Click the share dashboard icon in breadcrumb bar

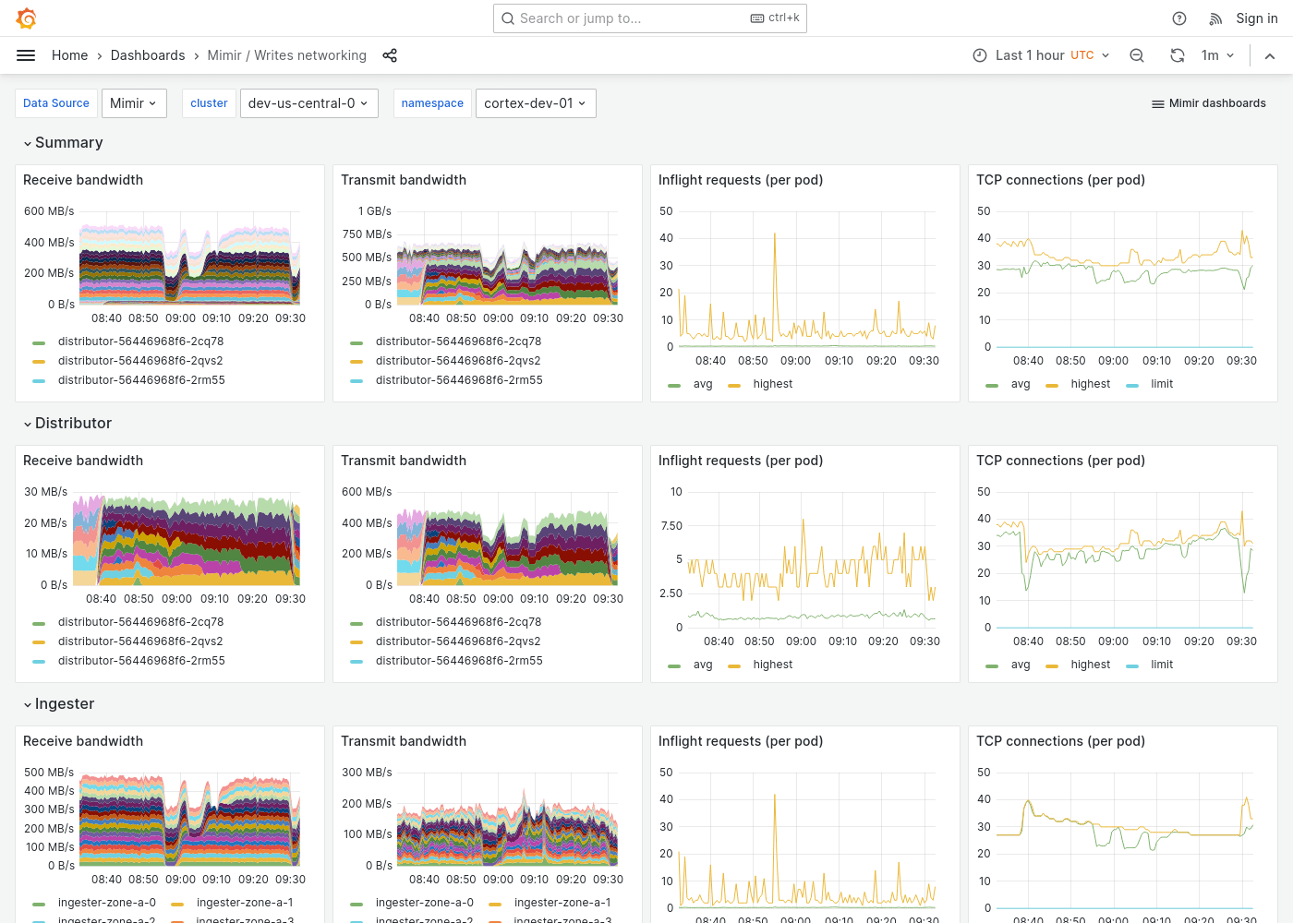[390, 55]
